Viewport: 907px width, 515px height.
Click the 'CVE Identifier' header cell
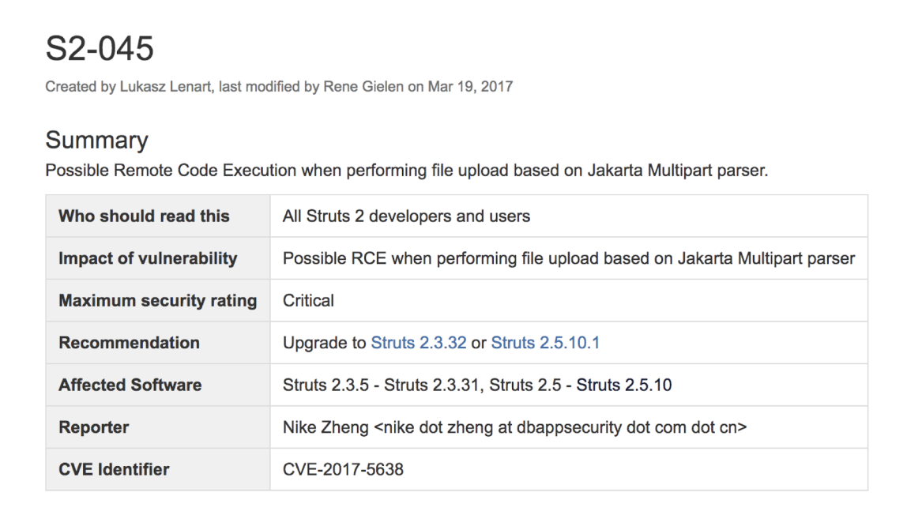click(114, 469)
